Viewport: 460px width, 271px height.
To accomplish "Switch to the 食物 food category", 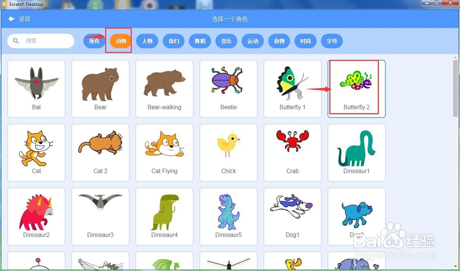I will point(279,41).
